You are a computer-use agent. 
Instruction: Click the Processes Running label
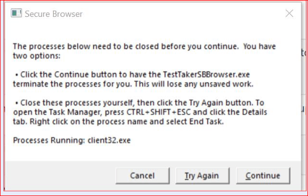(49, 140)
